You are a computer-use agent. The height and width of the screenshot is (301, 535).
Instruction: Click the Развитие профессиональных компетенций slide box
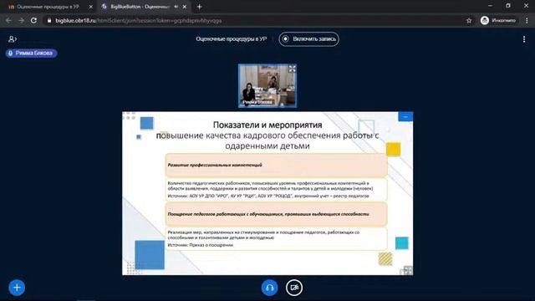(x=277, y=165)
